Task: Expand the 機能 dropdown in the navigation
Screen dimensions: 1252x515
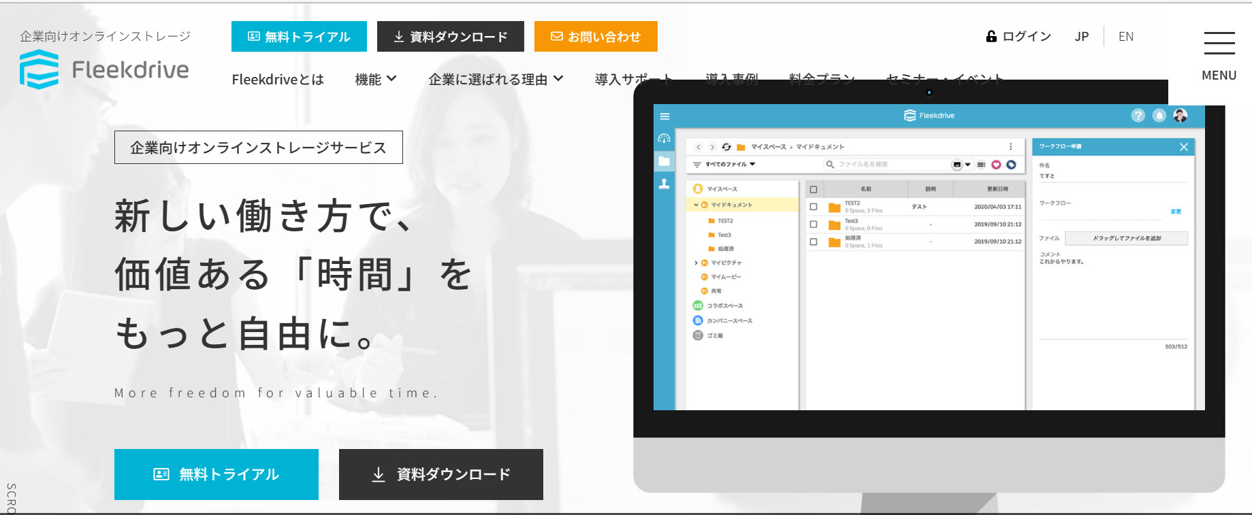Action: tap(376, 80)
